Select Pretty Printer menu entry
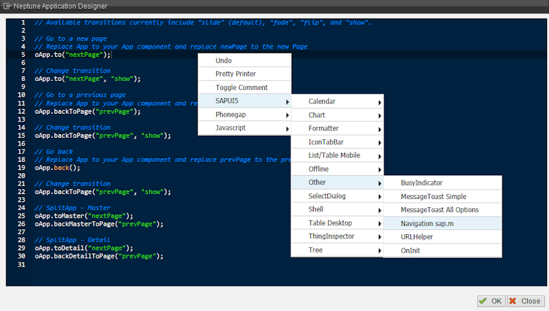549x311 pixels. tap(244, 74)
